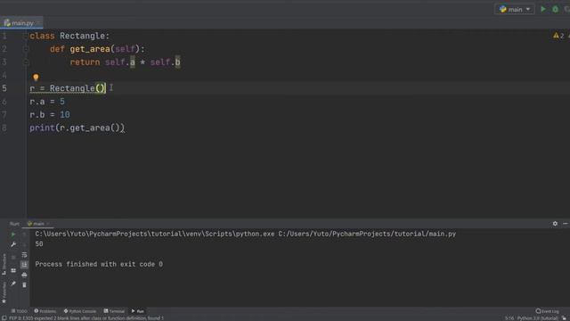Click the Run panel title label

(14, 224)
